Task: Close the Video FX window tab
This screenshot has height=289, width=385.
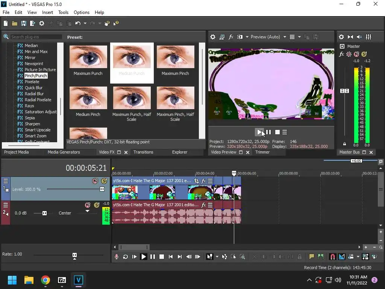Action: pyautogui.click(x=126, y=152)
